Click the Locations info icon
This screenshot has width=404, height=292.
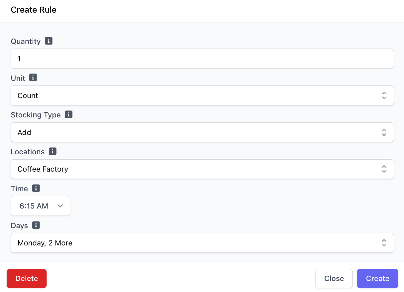tap(53, 151)
